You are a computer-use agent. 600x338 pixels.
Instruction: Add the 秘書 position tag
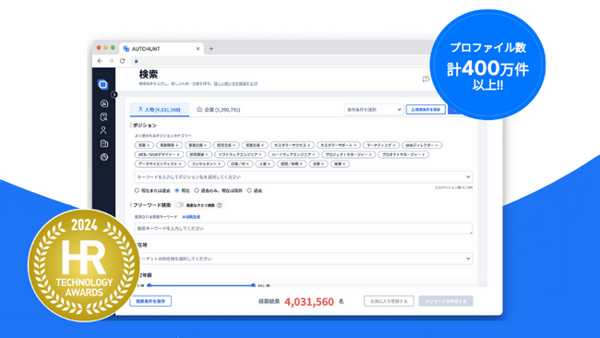click(340, 163)
